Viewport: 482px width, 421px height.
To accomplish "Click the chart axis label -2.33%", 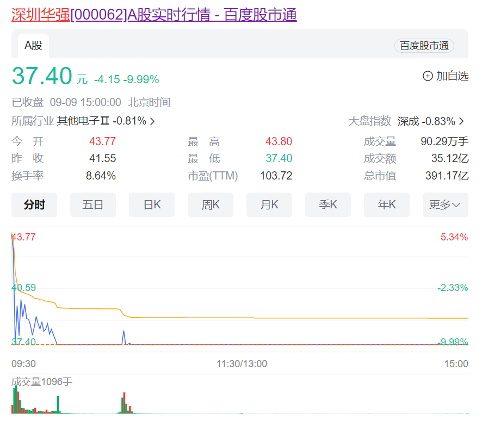I will click(453, 288).
